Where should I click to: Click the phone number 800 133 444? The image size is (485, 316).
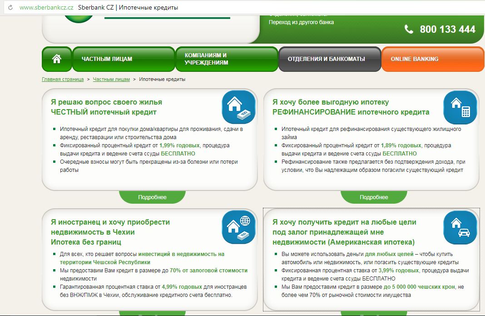click(x=447, y=29)
